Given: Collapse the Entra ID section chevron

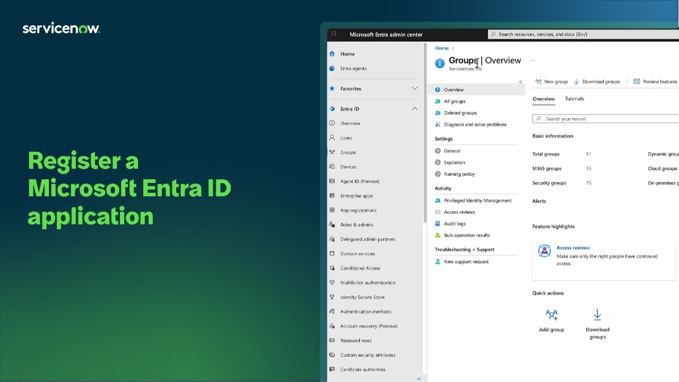Looking at the screenshot, I should point(414,109).
